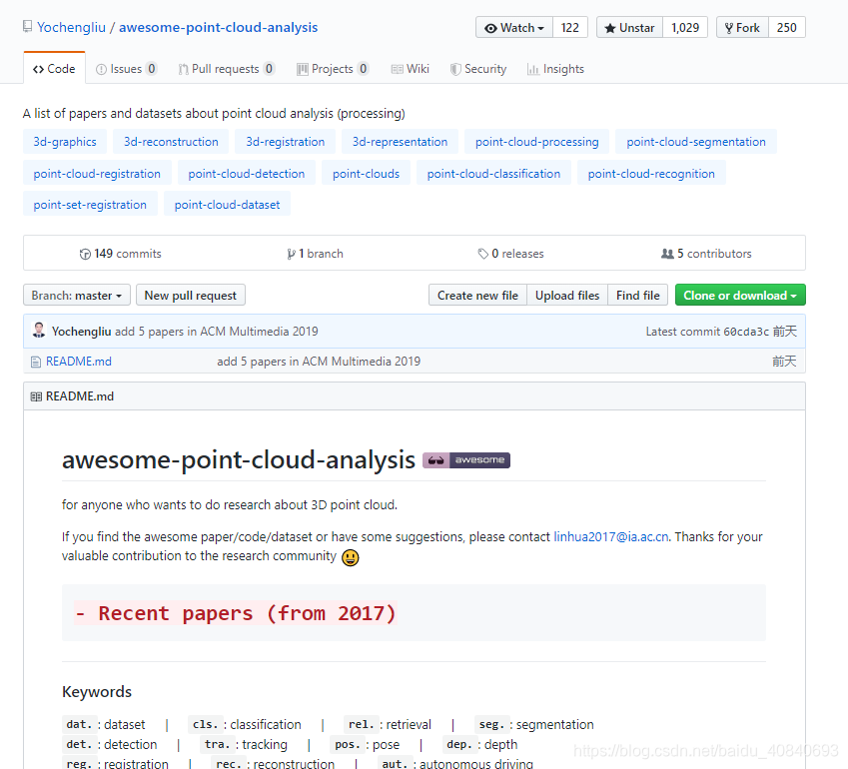
Task: Fork this repository
Action: [x=742, y=28]
